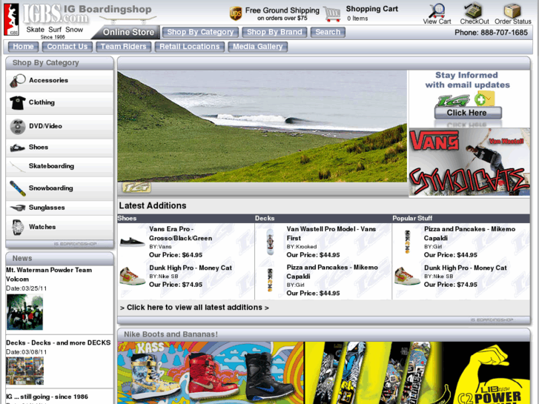Click the Shopping Cart 0 Items text
Screen dimensions: 539x404
pos(372,13)
